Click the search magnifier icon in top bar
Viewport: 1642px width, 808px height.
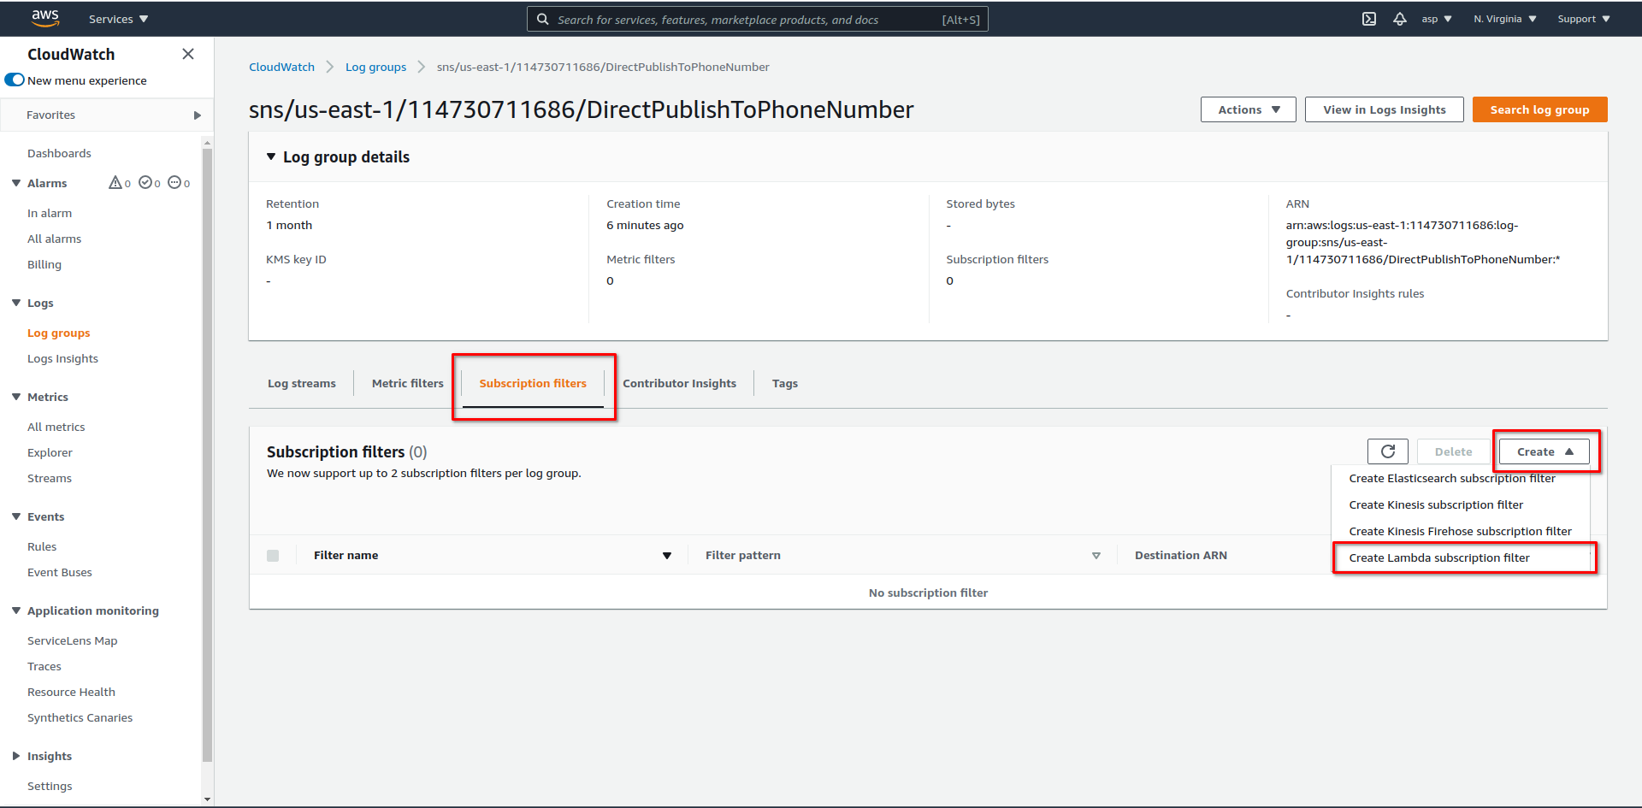pyautogui.click(x=542, y=19)
